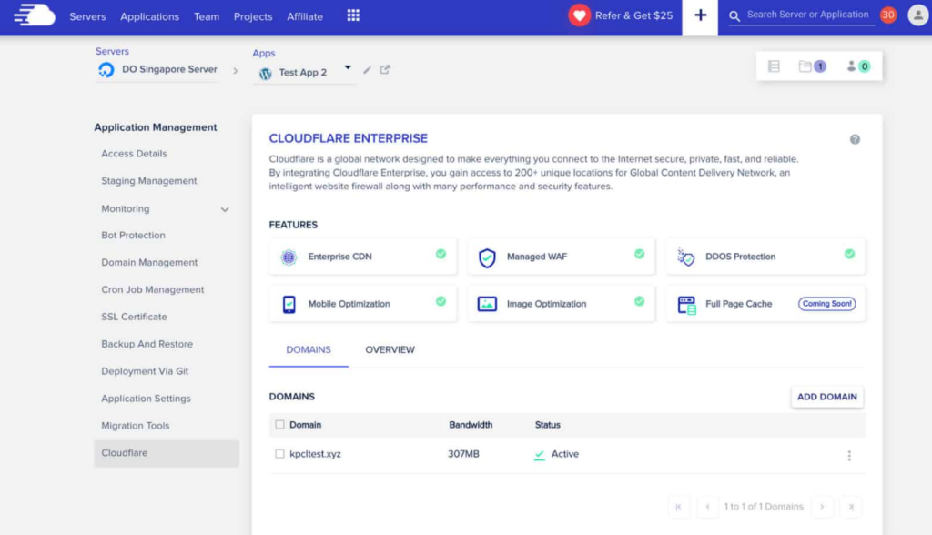Open Domain Management in sidebar
This screenshot has width=932, height=535.
149,262
